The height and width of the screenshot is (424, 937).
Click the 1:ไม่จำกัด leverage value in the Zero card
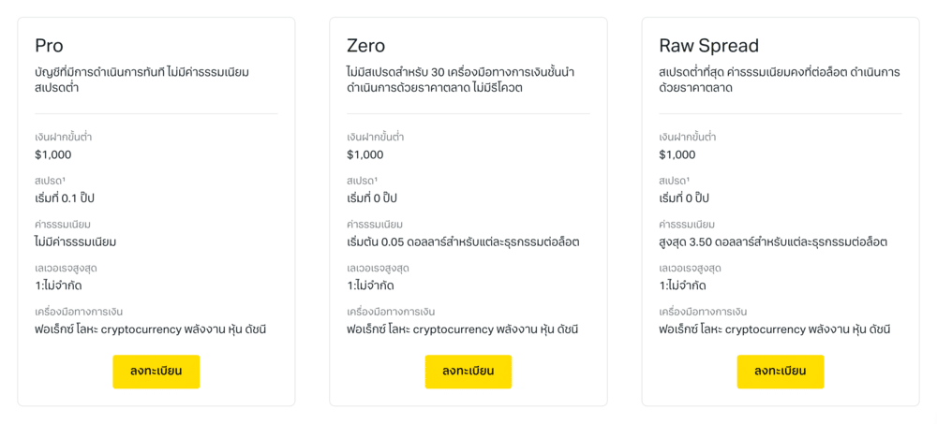(x=370, y=285)
